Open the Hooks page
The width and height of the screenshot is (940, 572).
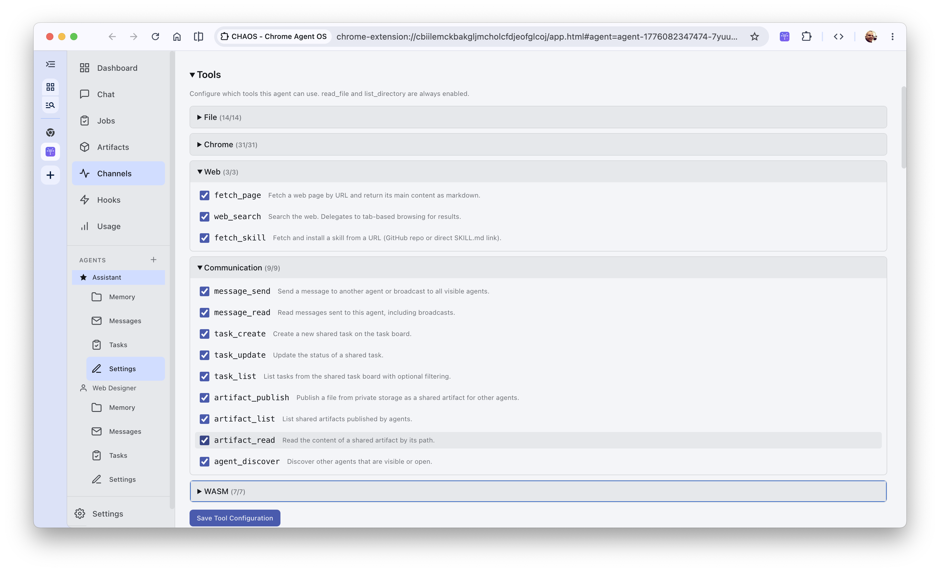tap(118, 200)
